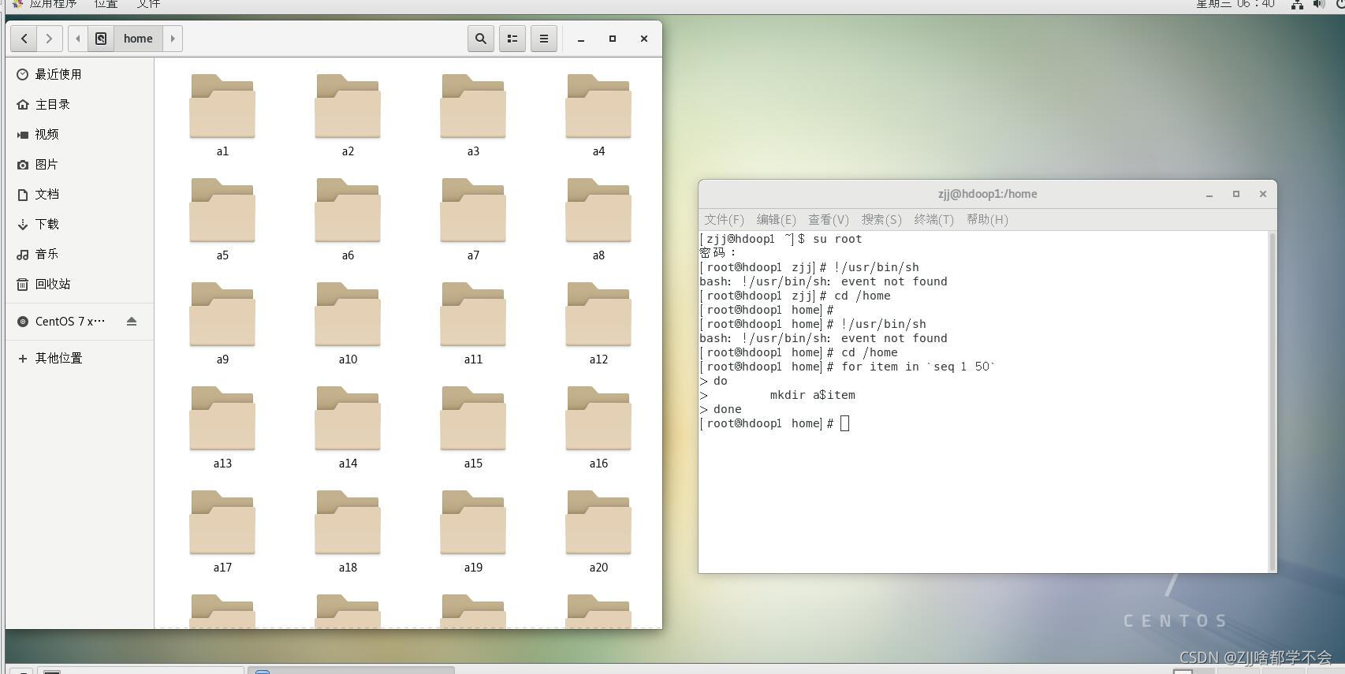Select folder a14
This screenshot has height=674, width=1345.
coord(348,427)
